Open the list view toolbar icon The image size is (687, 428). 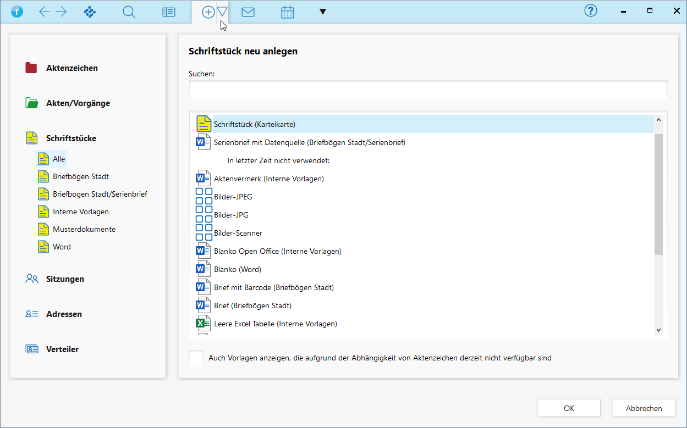tap(169, 12)
